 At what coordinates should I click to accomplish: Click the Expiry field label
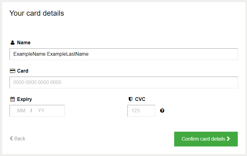pyautogui.click(x=24, y=99)
